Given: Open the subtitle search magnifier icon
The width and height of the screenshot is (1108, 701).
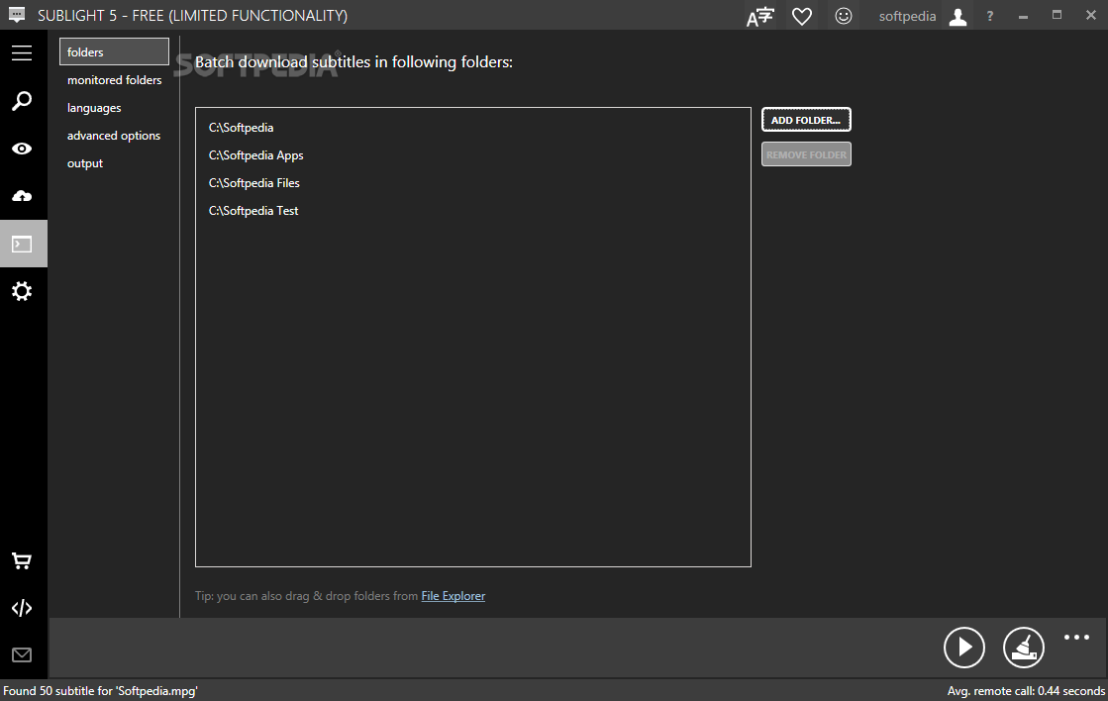Looking at the screenshot, I should pos(22,101).
